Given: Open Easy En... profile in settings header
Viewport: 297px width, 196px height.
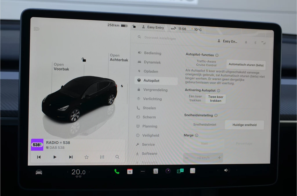Looking at the screenshot, I should coord(227,41).
